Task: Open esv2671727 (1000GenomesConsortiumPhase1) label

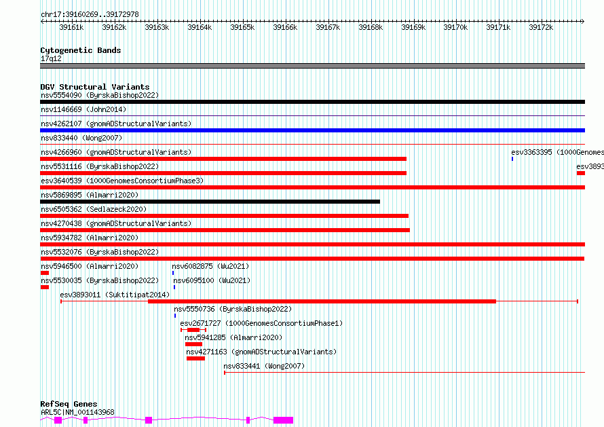Action: [x=261, y=323]
